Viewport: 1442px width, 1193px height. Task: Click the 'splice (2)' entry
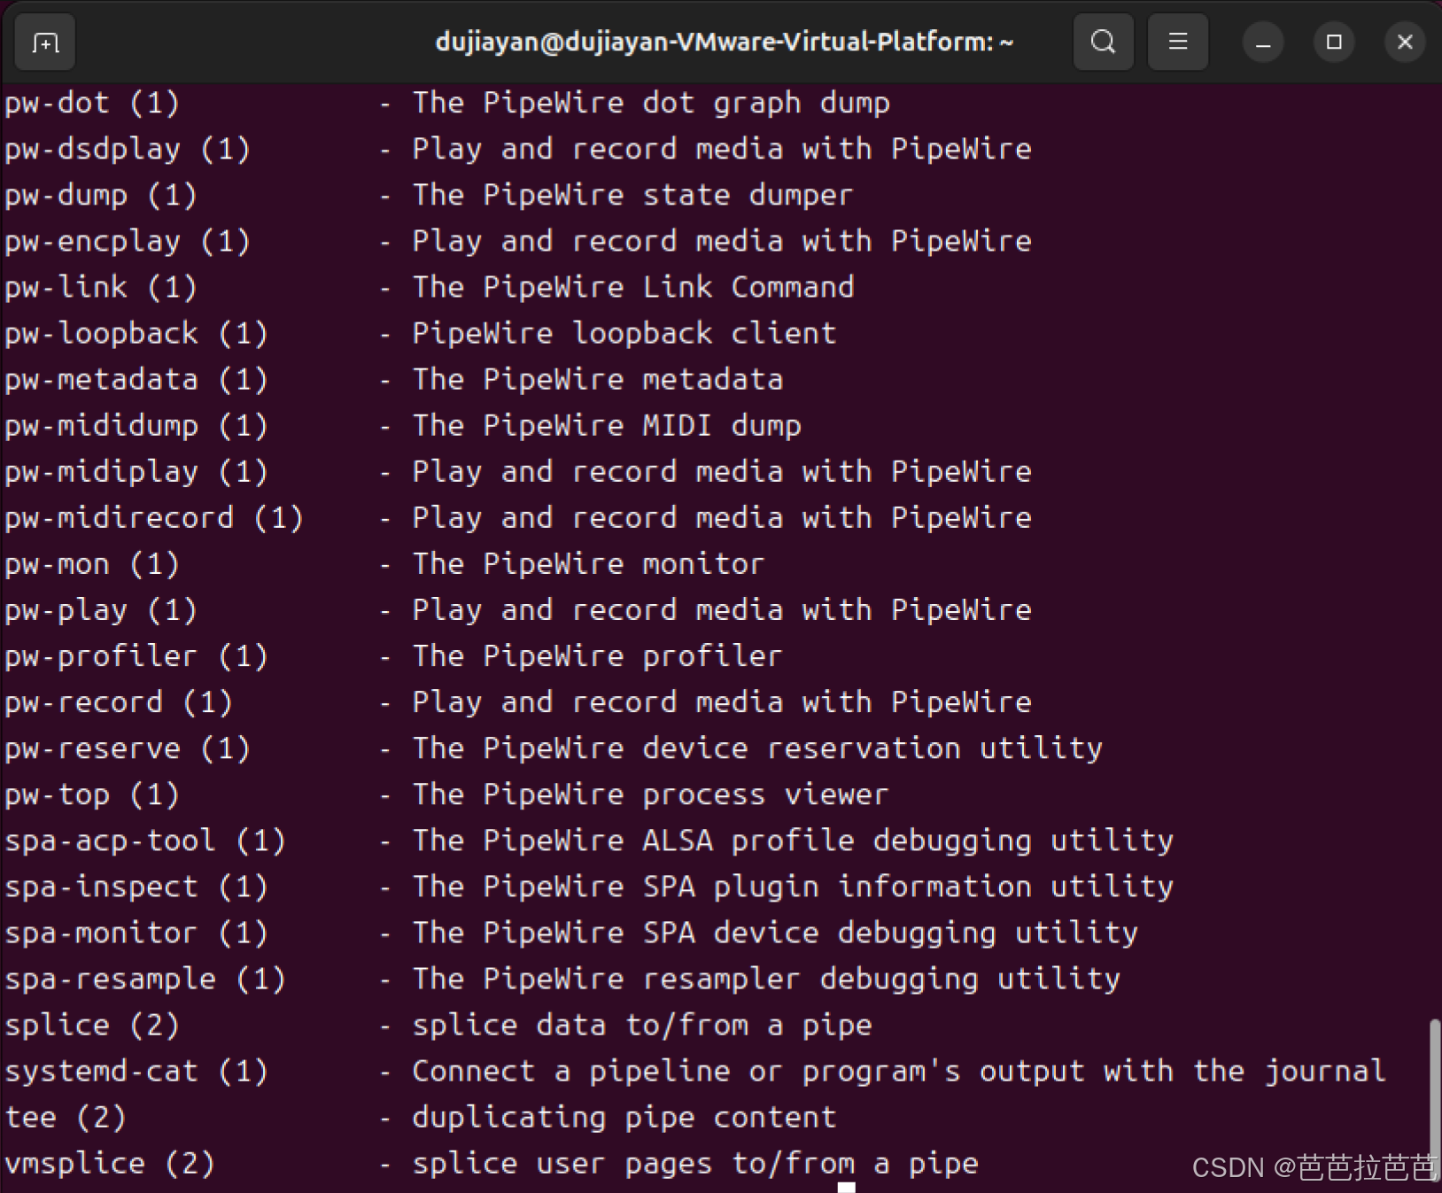92,1025
